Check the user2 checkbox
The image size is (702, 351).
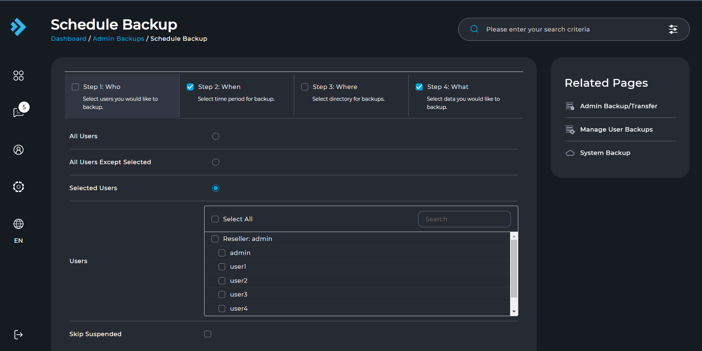[222, 281]
